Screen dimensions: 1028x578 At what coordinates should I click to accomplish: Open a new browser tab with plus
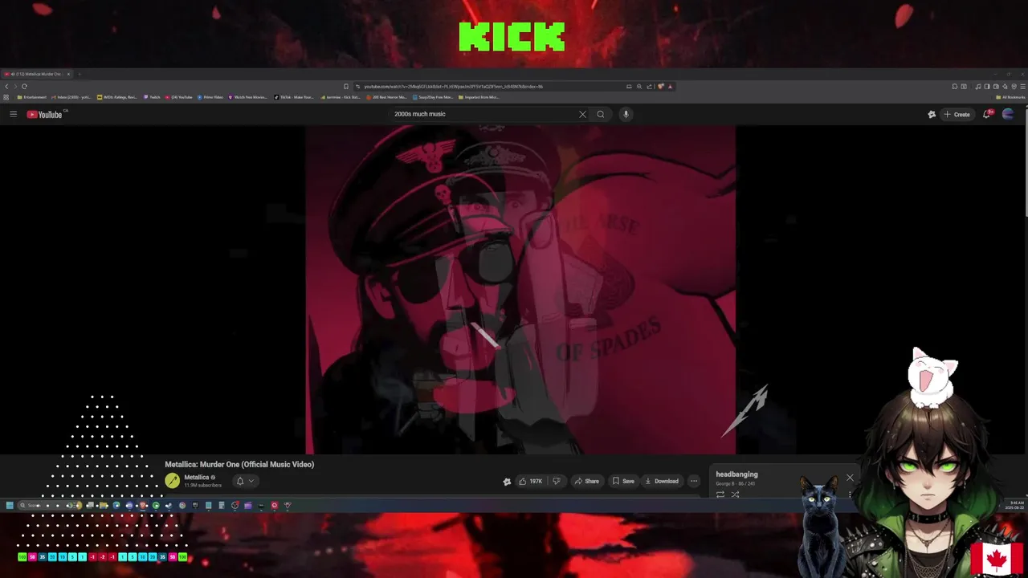pyautogui.click(x=80, y=74)
